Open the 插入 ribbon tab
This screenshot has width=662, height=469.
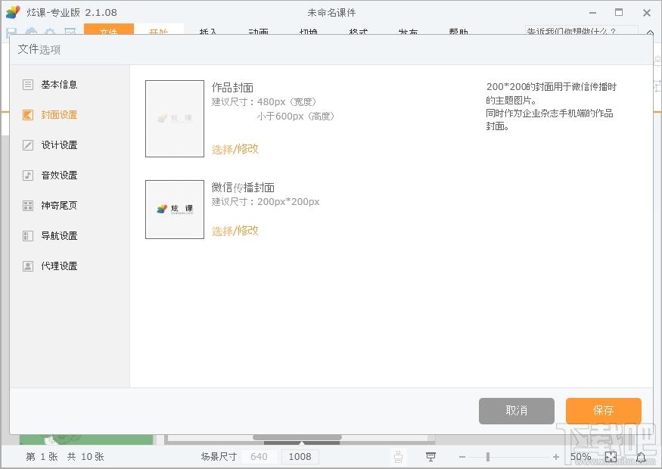coord(208,30)
